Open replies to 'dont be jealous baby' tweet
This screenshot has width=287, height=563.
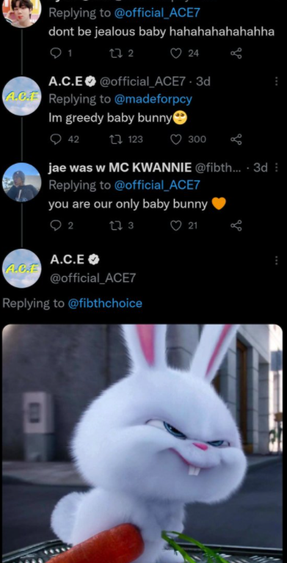pos(56,54)
